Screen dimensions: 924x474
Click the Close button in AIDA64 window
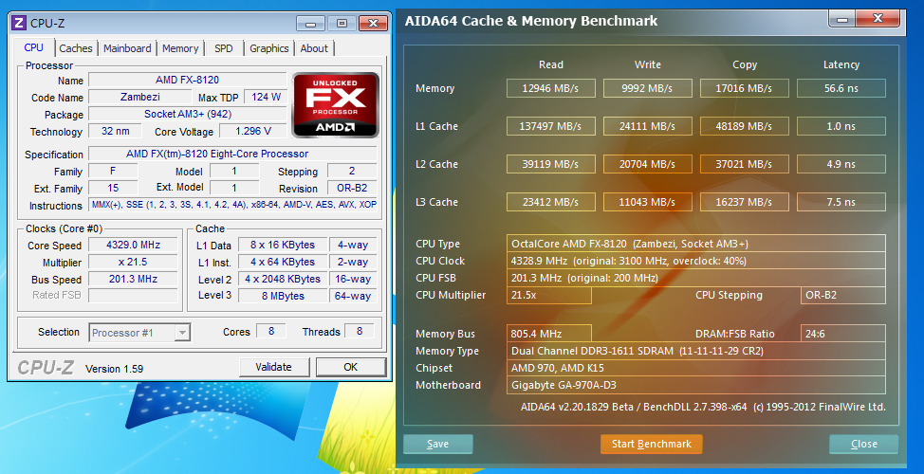(864, 444)
